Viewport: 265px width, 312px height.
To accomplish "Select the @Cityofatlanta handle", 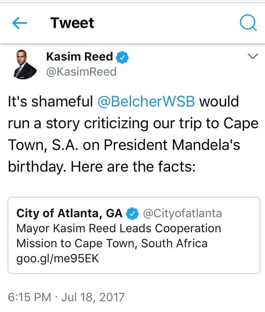I will 181,214.
